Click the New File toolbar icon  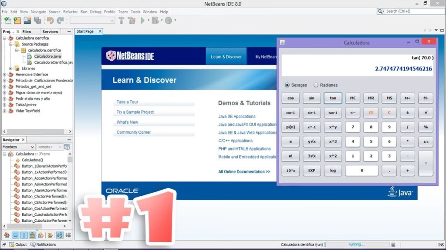tap(7, 20)
